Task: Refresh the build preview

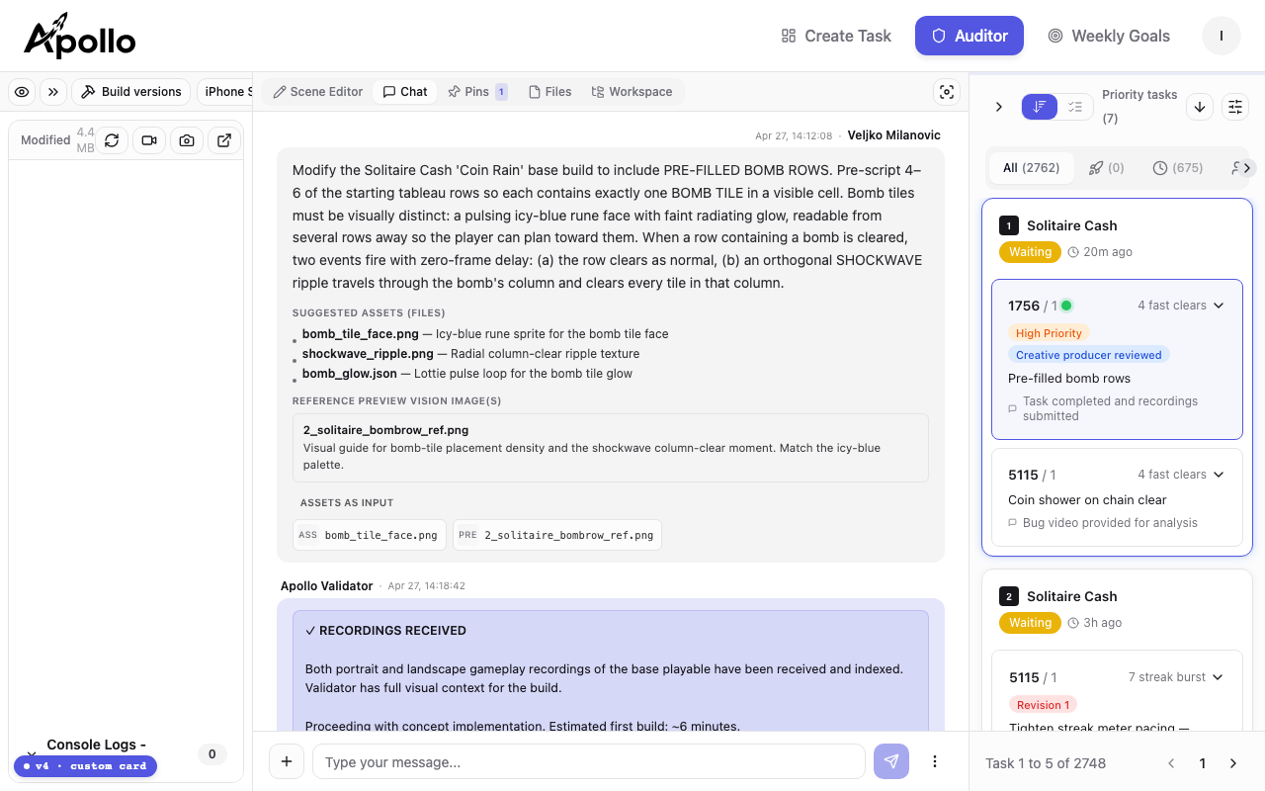Action: [x=112, y=140]
